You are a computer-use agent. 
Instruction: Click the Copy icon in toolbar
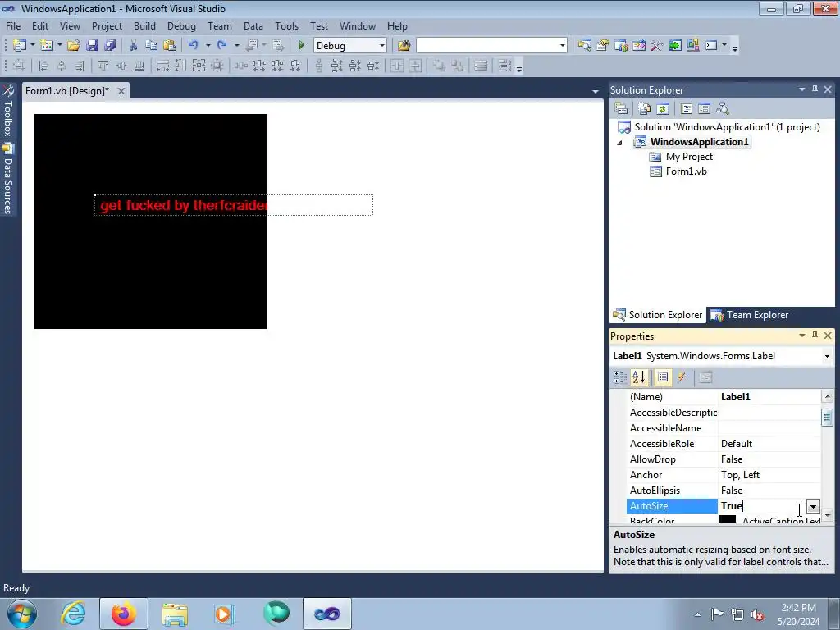(x=151, y=46)
